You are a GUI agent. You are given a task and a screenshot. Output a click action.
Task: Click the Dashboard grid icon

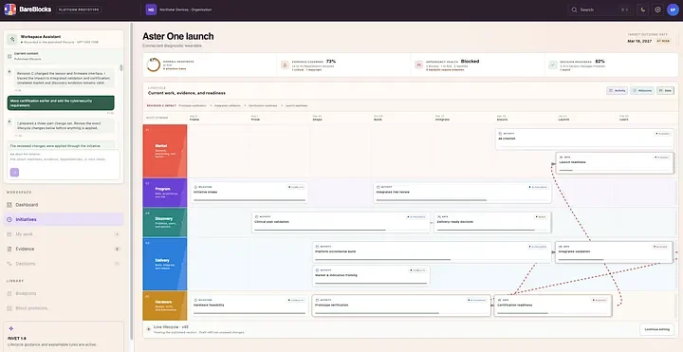click(9, 205)
